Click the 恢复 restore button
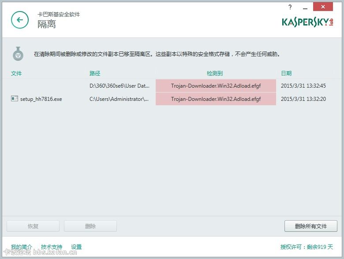344x259 pixels. click(33, 226)
